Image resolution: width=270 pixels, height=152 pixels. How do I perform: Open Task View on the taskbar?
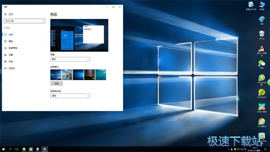click(17, 149)
